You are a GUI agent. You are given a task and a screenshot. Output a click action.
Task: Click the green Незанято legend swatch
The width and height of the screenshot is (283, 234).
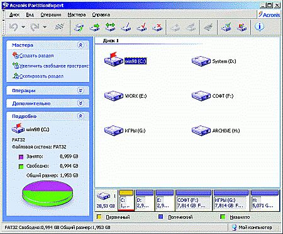(223, 217)
